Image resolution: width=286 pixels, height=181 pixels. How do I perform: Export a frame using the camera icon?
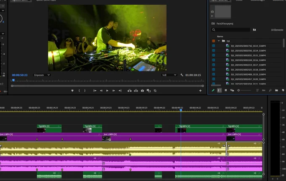pyautogui.click(x=142, y=91)
